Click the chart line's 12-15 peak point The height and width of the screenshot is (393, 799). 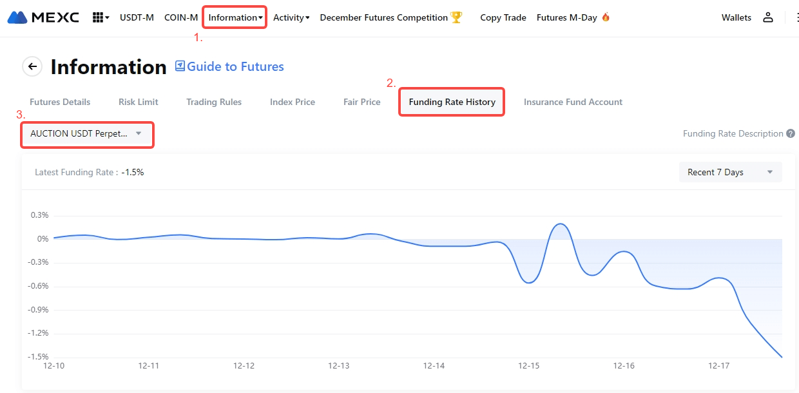pyautogui.click(x=560, y=224)
